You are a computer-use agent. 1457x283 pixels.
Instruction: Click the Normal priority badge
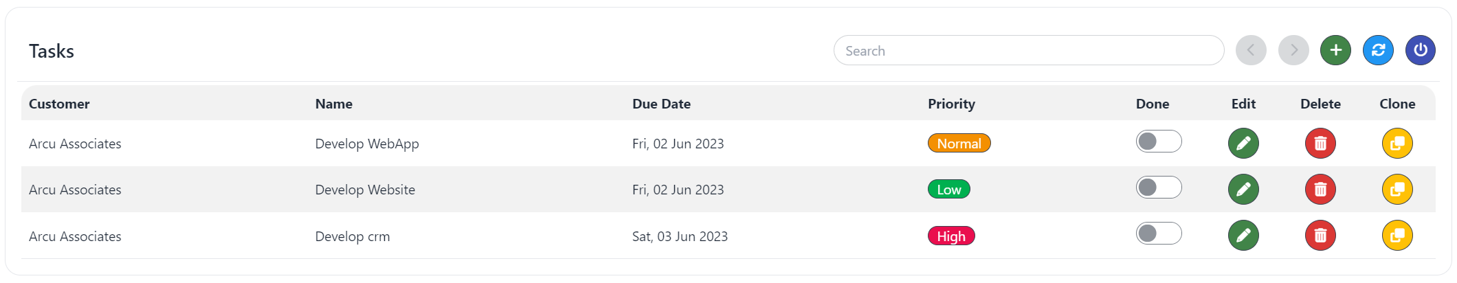(959, 144)
